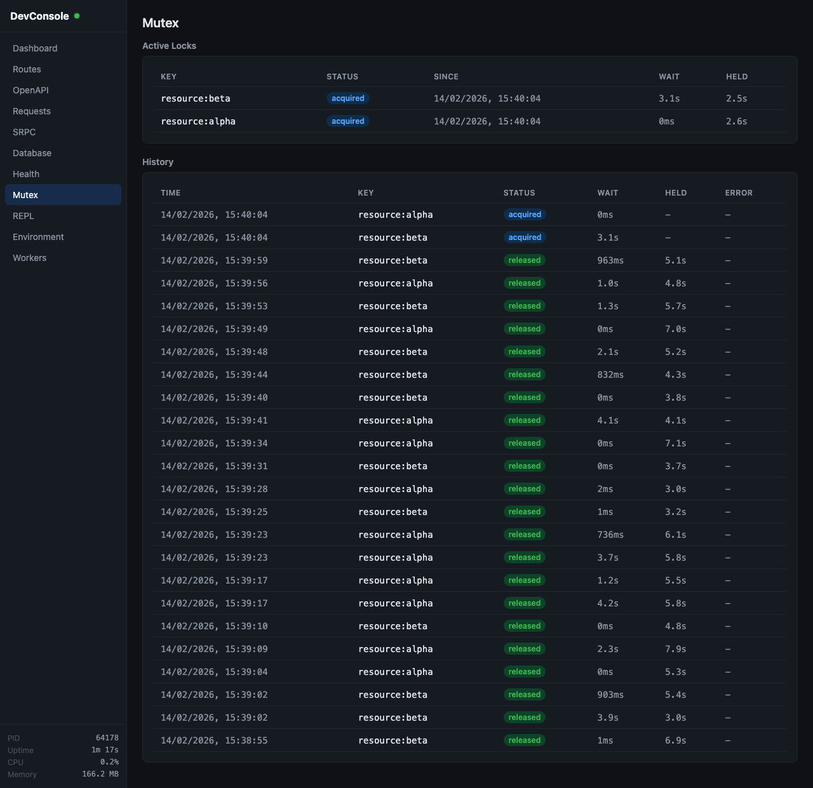The height and width of the screenshot is (788, 813).
Task: View the Requests section
Action: [31, 111]
